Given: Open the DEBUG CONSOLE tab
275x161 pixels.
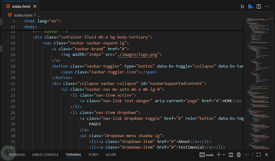Looking at the screenshot, I should 45,155.
